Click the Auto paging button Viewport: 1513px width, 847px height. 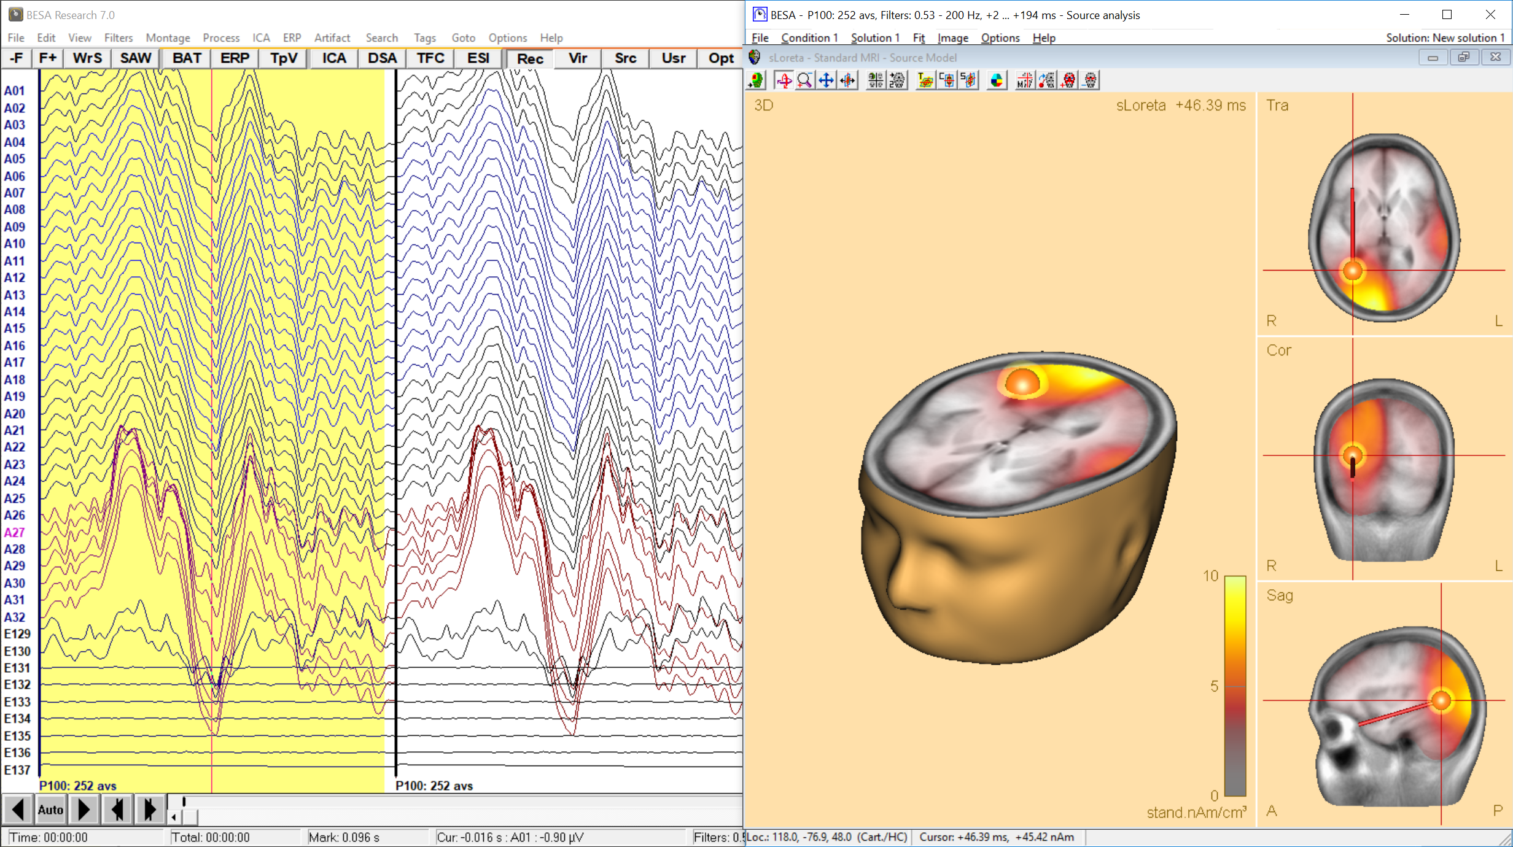(x=51, y=810)
